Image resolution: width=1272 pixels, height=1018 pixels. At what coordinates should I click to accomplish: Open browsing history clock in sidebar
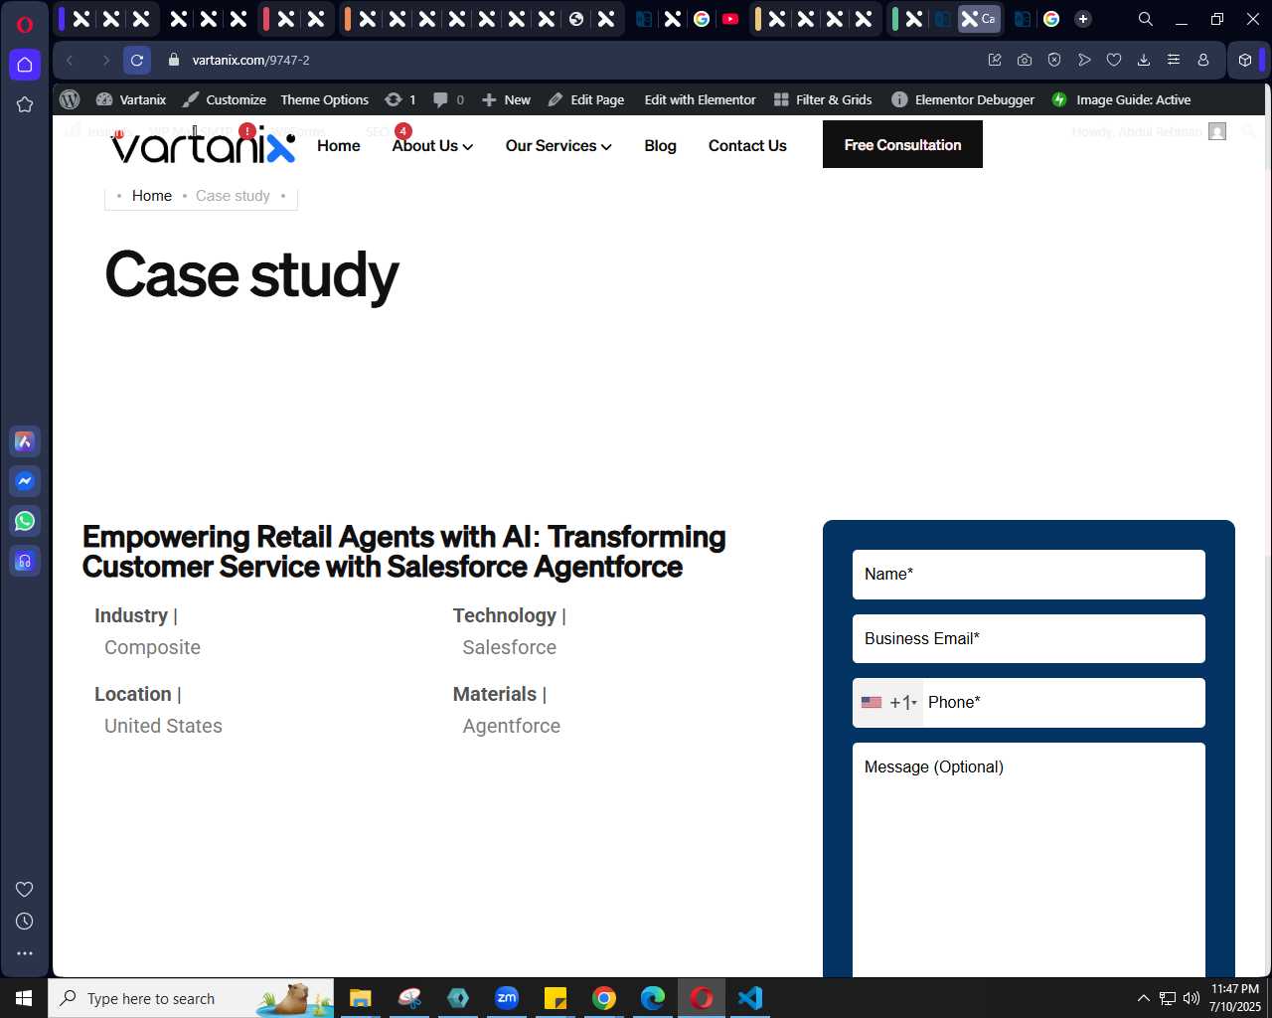(25, 922)
